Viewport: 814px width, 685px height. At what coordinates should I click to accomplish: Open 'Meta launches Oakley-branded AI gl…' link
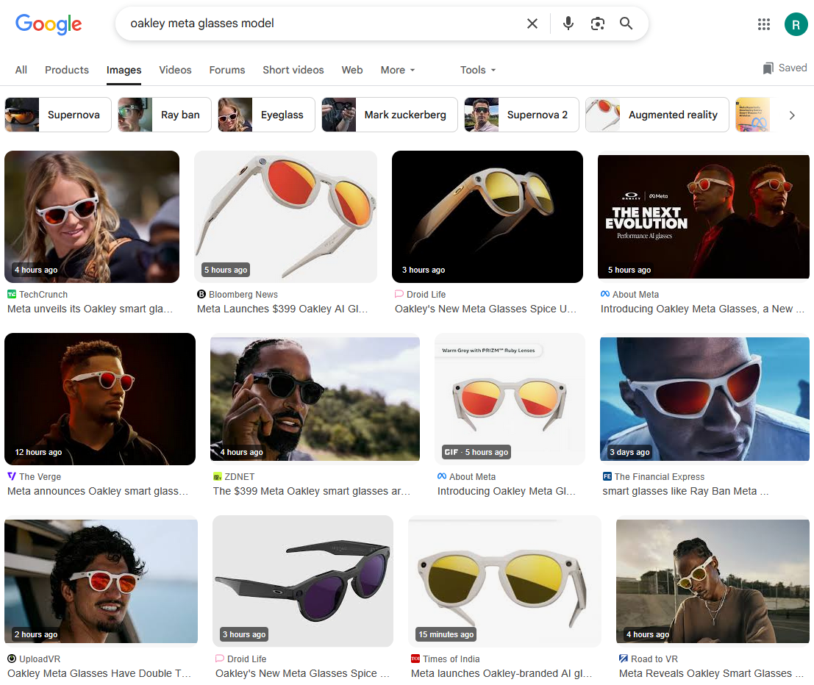(x=501, y=673)
